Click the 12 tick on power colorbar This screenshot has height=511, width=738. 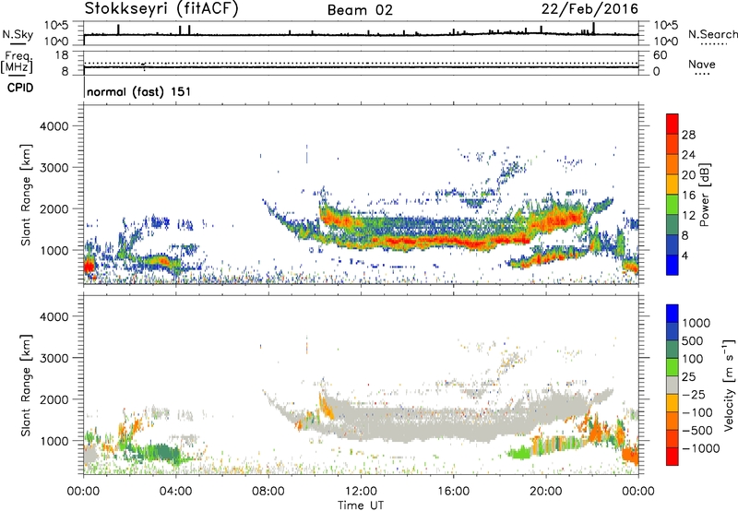688,216
